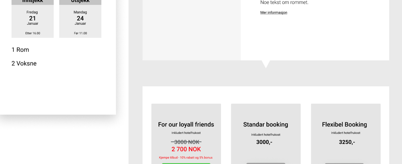This screenshot has height=164, width=402.
Task: Click the Etter 16.00 check-in time
Action: pos(33,33)
